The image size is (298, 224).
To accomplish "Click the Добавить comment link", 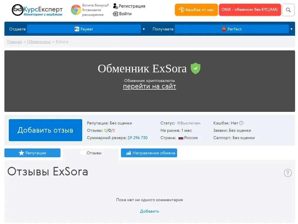I will [x=149, y=211].
